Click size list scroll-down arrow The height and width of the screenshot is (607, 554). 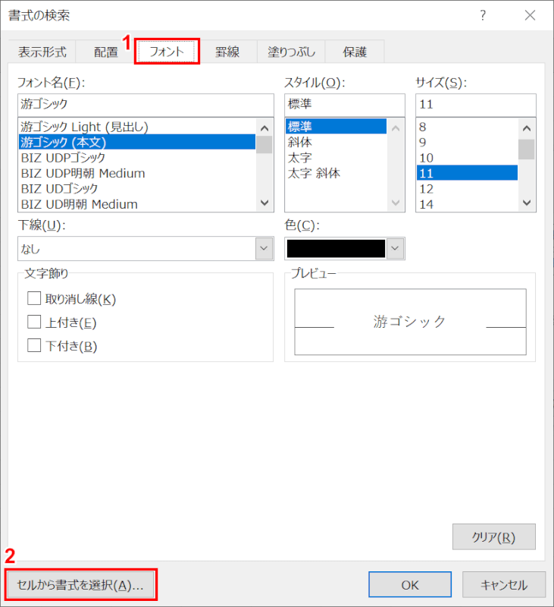(526, 203)
